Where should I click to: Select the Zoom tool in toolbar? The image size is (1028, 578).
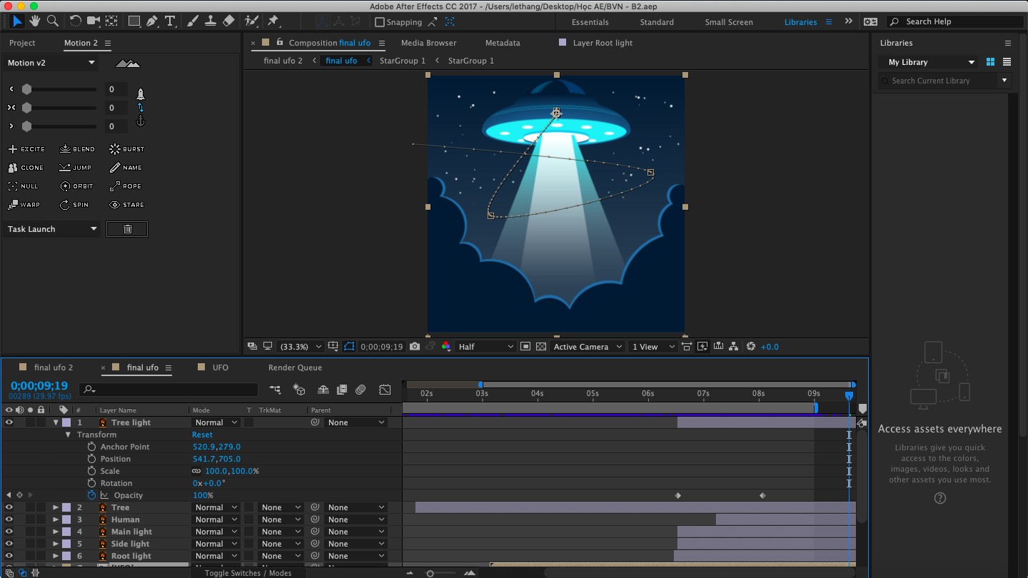click(52, 21)
